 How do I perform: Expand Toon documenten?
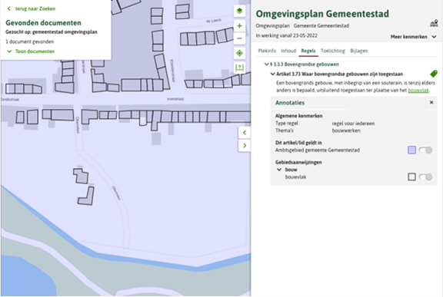[x=31, y=51]
